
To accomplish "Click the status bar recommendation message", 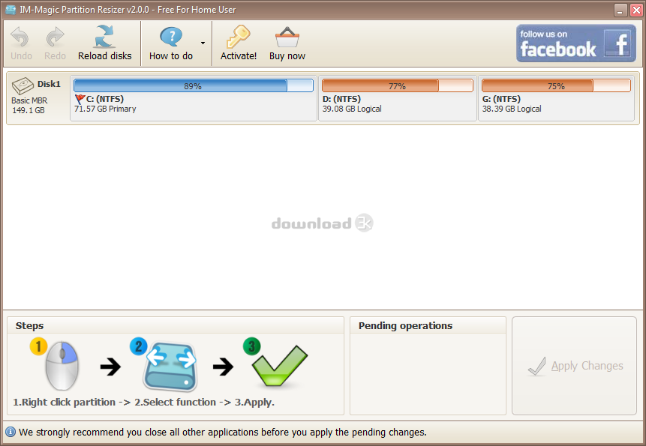I will click(223, 432).
